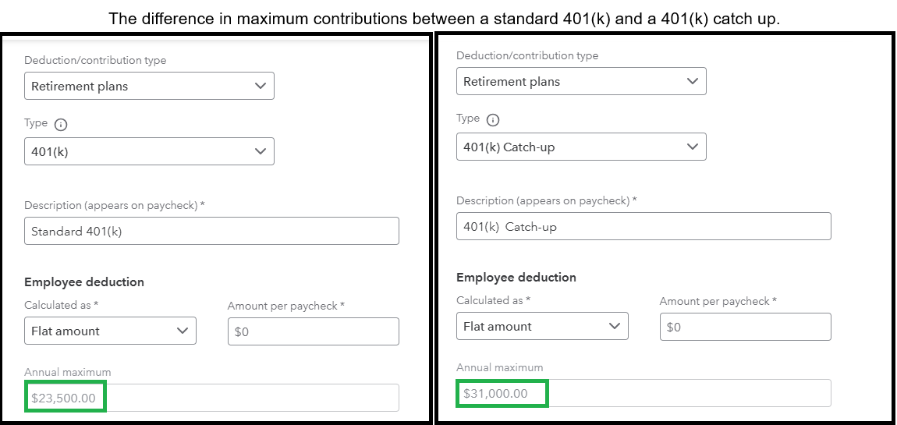Click the Deduction/contribution type label in the left panel
897x425 pixels.
pos(95,60)
